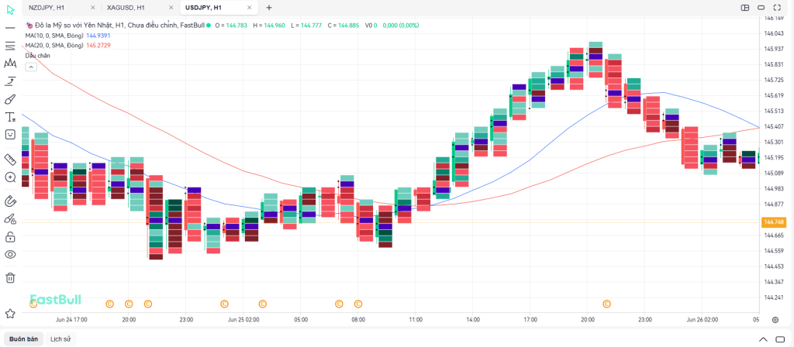
Task: Toggle magnet snap mode
Action: (x=11, y=201)
